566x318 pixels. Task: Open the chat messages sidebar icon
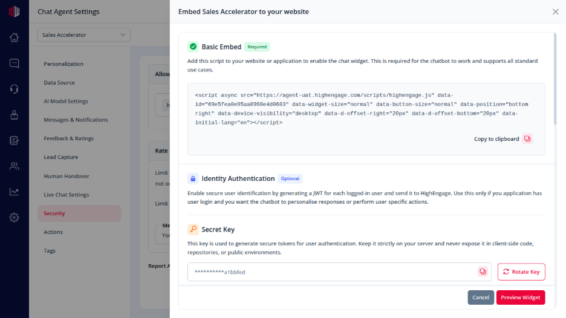pos(14,63)
